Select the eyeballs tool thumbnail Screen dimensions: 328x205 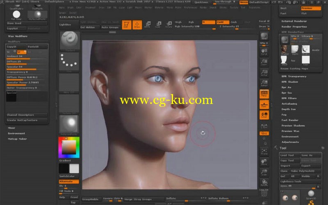[290, 197]
